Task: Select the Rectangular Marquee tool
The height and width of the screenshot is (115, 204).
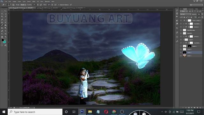Action: pyautogui.click(x=2, y=11)
